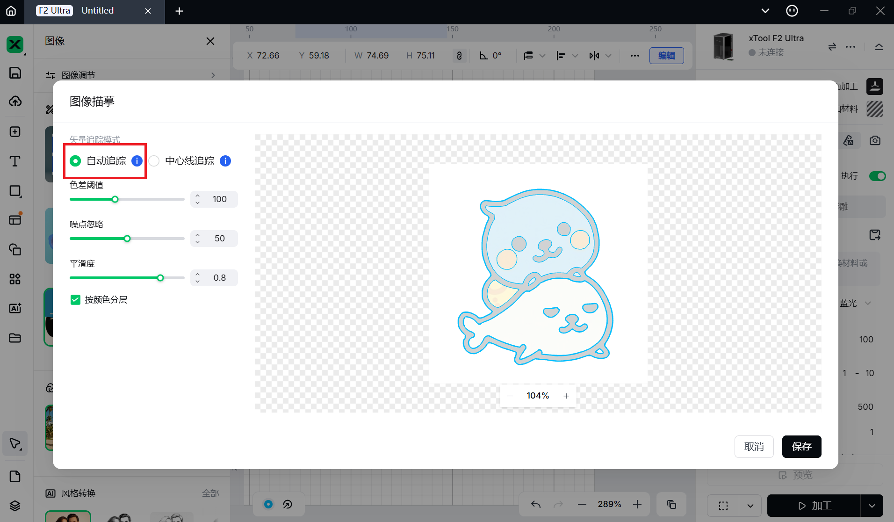Switch to the F2 Ultra Untitled tab
Viewport: 894px width, 522px height.
click(x=98, y=11)
